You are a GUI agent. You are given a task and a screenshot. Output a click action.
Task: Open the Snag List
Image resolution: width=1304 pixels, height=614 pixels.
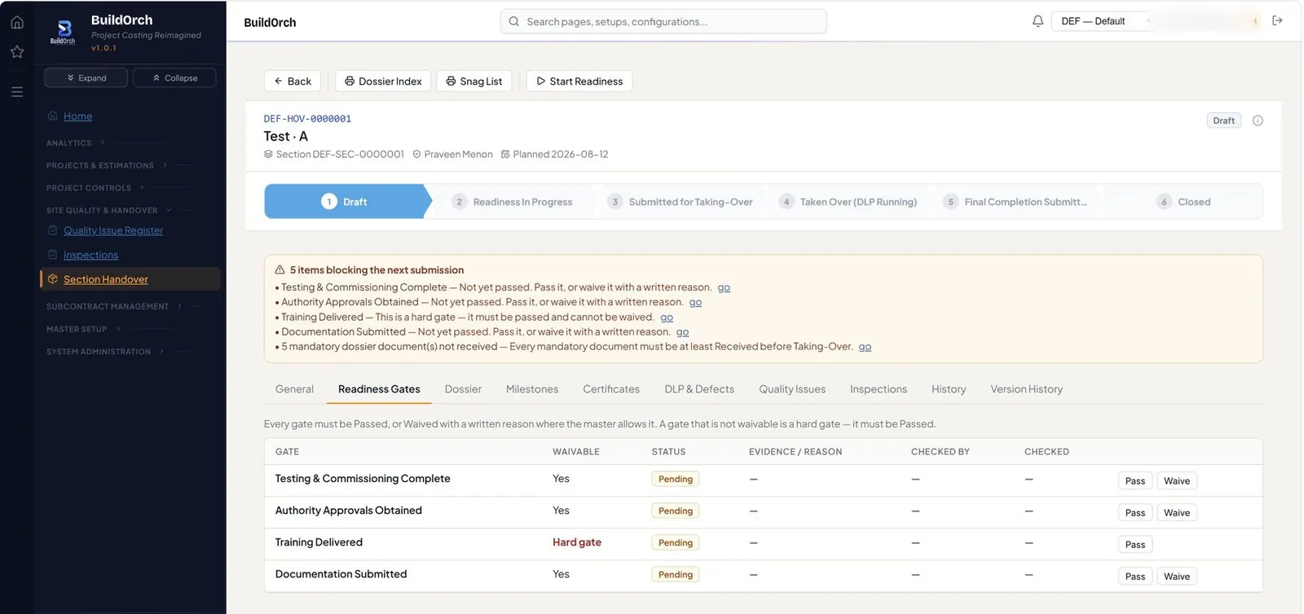474,81
